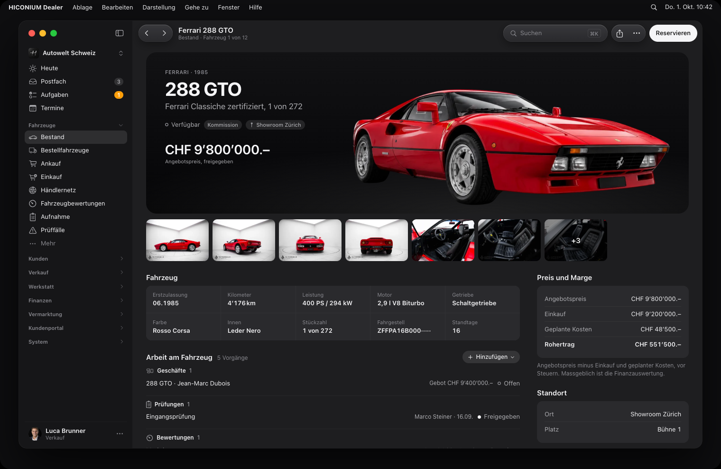The width and height of the screenshot is (721, 469).
Task: Open Termine calendar in sidebar
Action: pyautogui.click(x=76, y=108)
